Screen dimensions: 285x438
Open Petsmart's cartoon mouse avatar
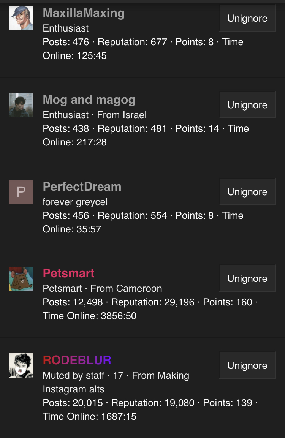[x=21, y=279]
